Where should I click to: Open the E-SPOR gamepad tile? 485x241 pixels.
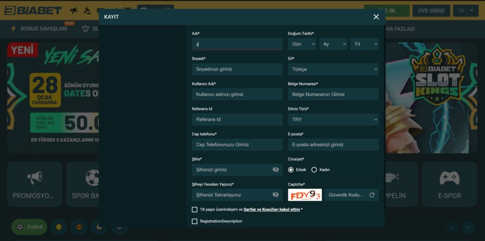[x=449, y=184]
